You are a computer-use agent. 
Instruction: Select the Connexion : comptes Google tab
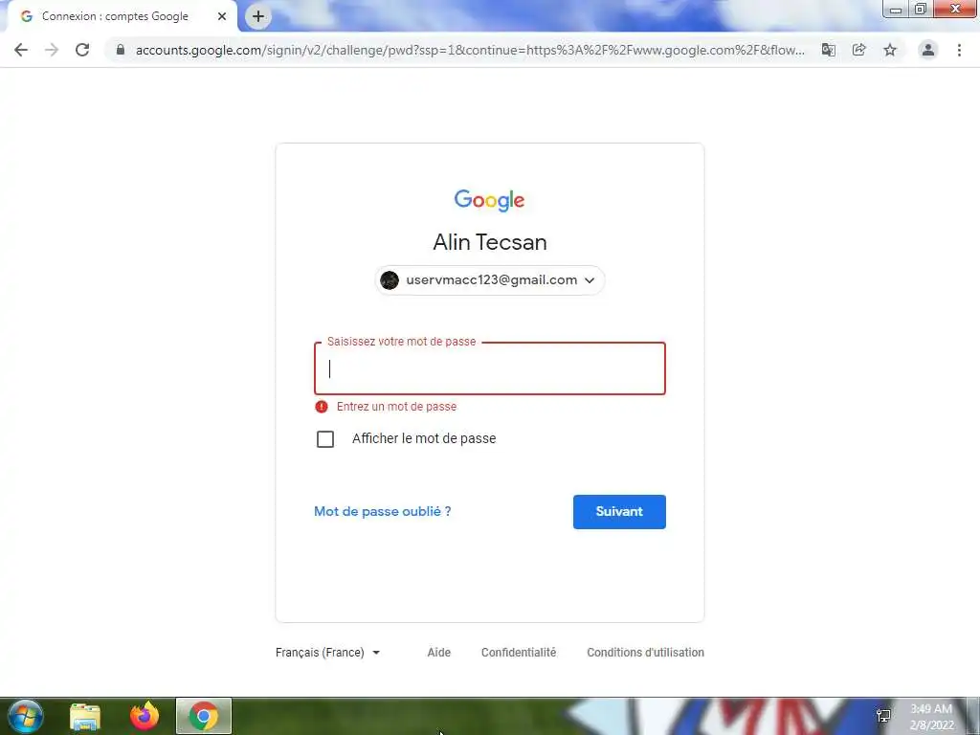pyautogui.click(x=122, y=16)
